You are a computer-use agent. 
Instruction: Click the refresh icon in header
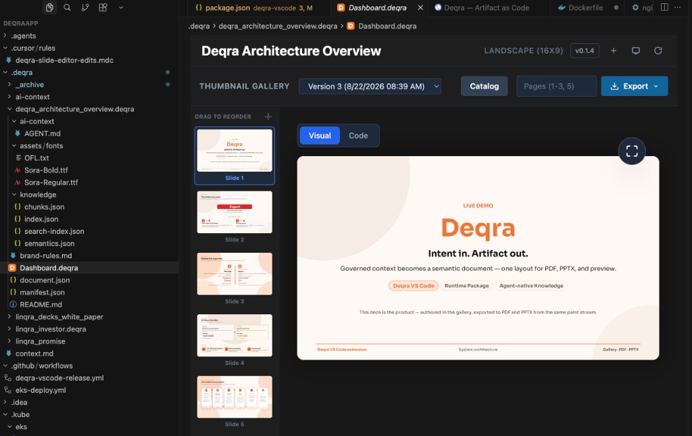[x=658, y=51]
